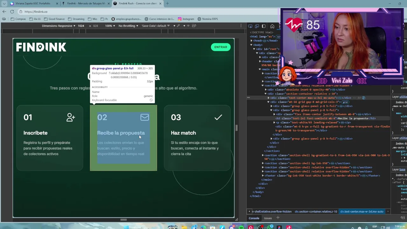Screen dimensions: 407x229
Task: Open the tab search chevron button
Action: [4, 3]
